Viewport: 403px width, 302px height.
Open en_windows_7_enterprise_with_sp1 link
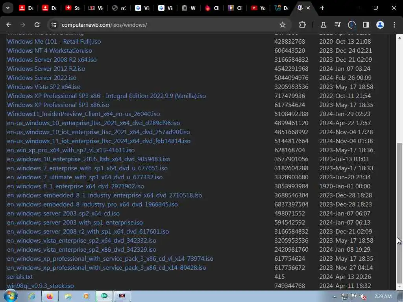coord(87,168)
